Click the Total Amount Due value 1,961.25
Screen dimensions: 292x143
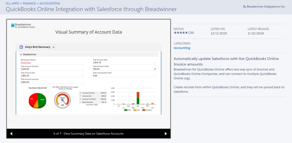click(25, 76)
